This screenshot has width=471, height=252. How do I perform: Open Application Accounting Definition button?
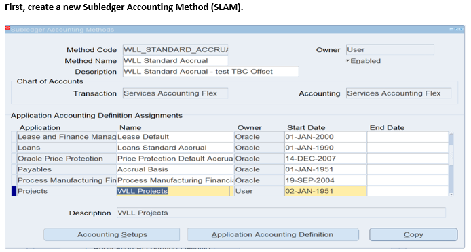(x=273, y=234)
